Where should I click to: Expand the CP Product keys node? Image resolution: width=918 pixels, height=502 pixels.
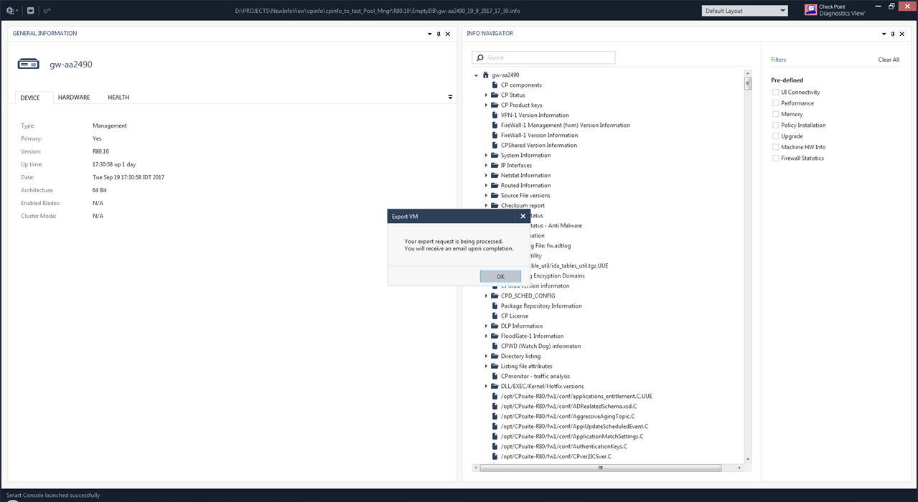[x=486, y=105]
